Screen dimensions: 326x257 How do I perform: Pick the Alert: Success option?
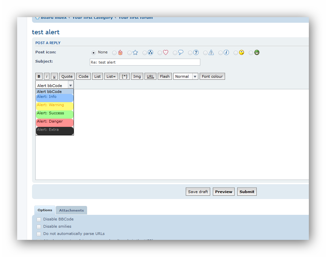[x=55, y=114]
